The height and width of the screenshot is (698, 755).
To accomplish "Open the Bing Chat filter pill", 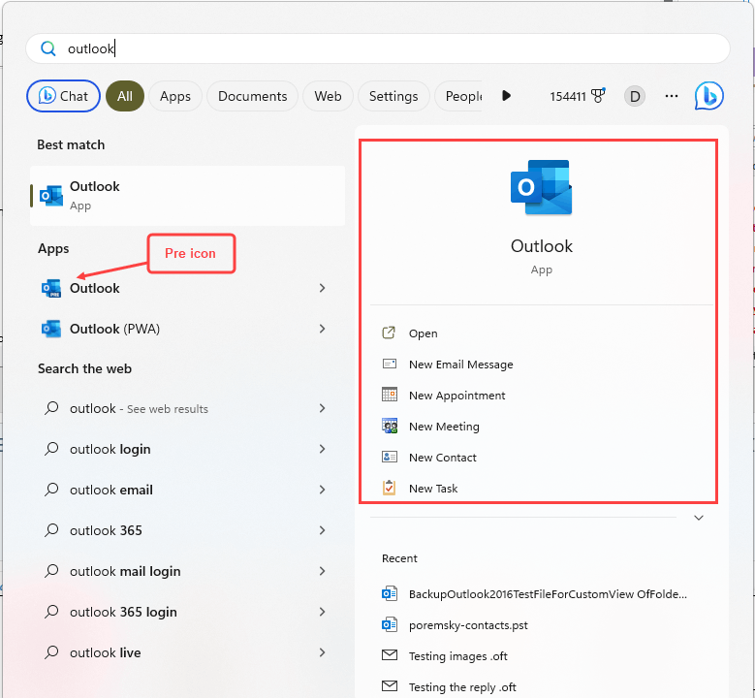I will pyautogui.click(x=64, y=96).
